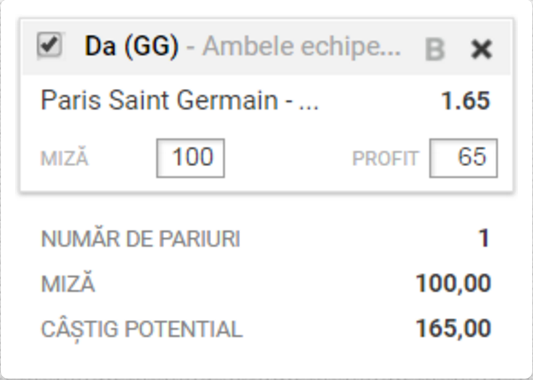
Task: Click the MIZĂ label beside stake input
Action: pos(64,158)
